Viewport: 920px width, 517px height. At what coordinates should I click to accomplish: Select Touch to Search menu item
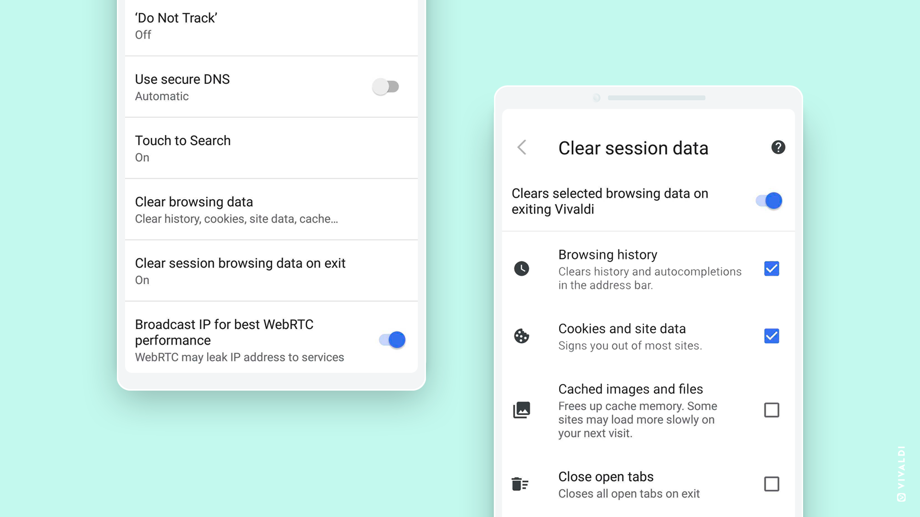pos(268,148)
